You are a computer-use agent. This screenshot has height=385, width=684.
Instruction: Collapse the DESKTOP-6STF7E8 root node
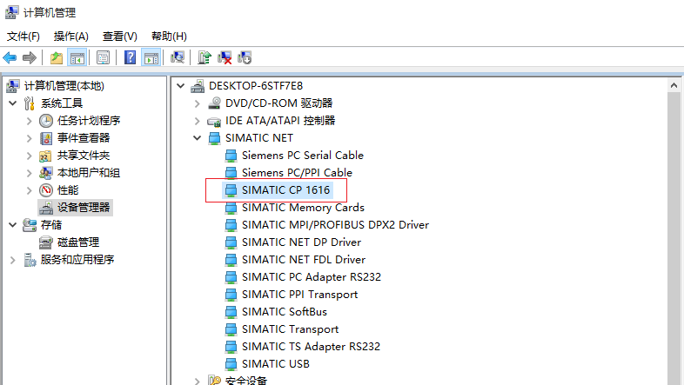click(181, 86)
